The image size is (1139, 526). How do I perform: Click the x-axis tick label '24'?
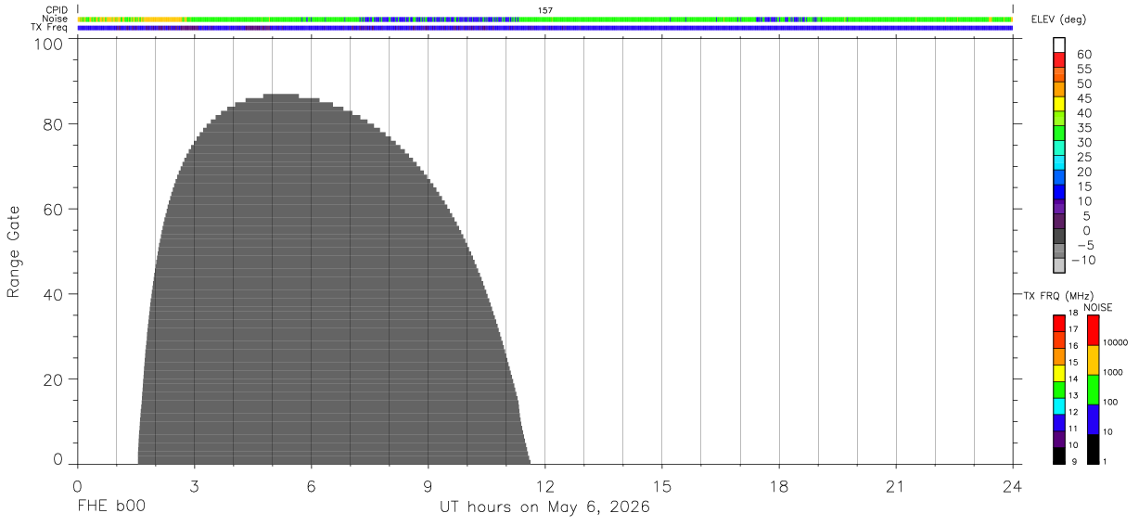click(x=1012, y=486)
